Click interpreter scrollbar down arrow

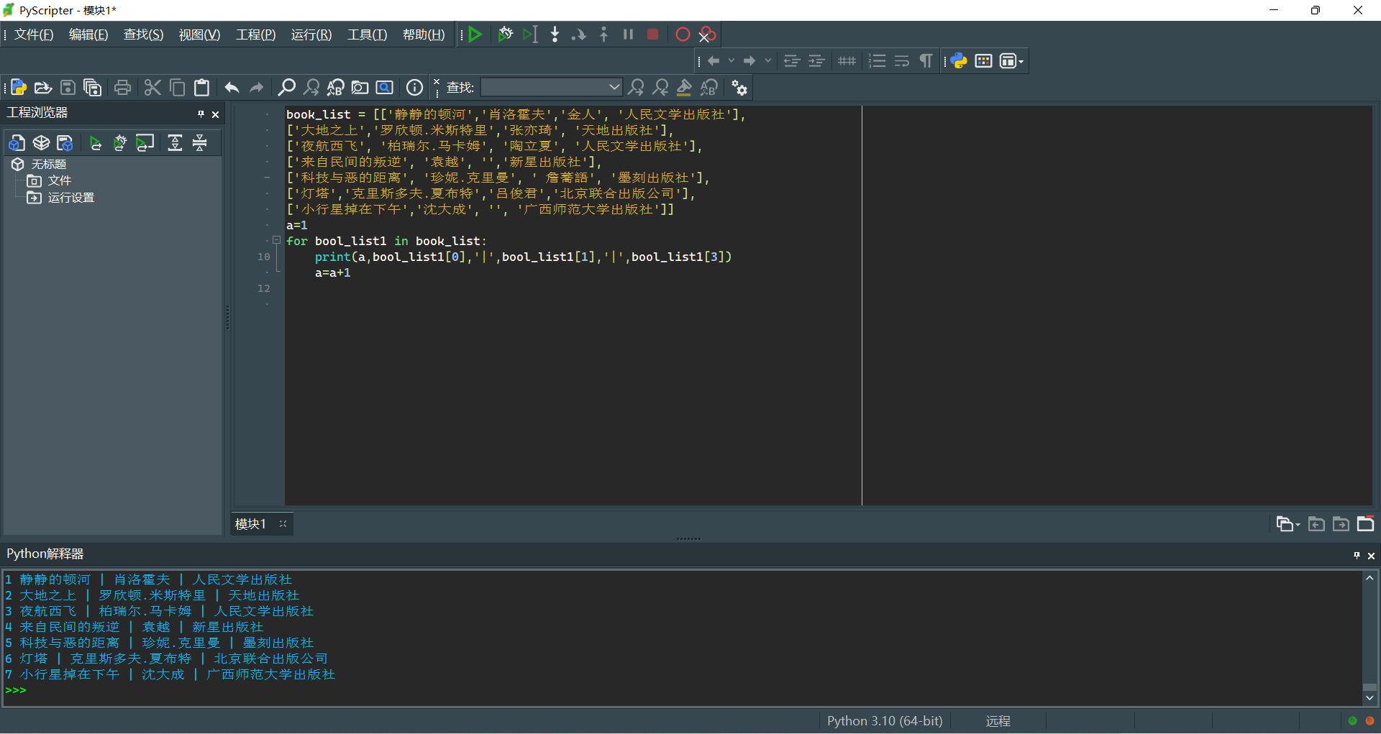click(x=1369, y=697)
